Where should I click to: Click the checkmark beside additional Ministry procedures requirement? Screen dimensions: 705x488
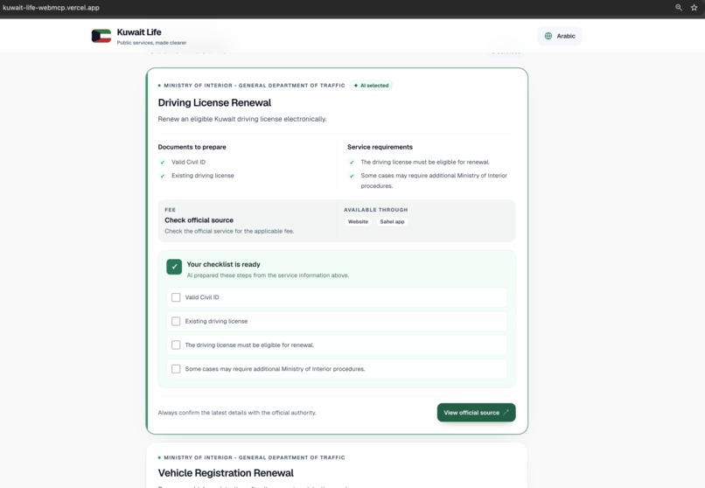click(x=352, y=176)
